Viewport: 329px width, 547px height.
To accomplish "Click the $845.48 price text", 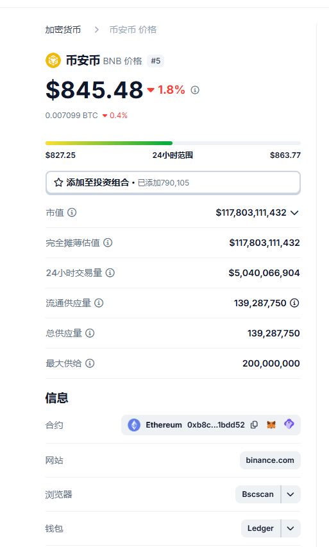I will pyautogui.click(x=94, y=90).
